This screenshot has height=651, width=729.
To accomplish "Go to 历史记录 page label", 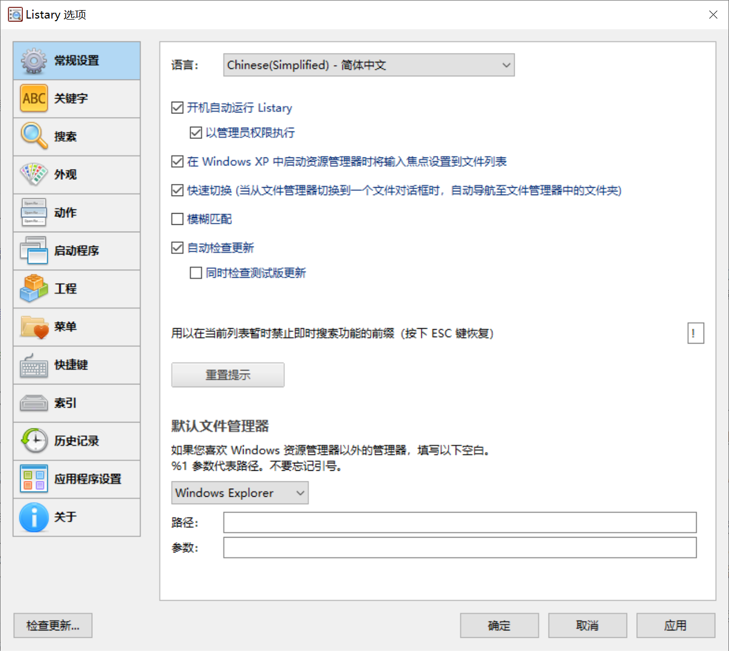I will [x=76, y=441].
